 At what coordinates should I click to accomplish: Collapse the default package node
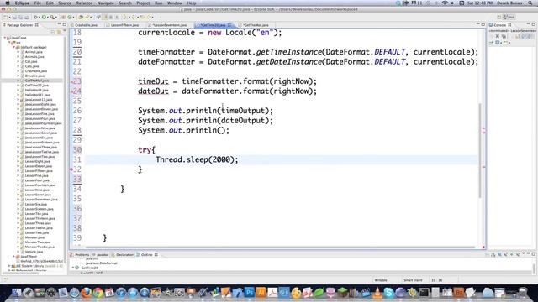[13, 47]
